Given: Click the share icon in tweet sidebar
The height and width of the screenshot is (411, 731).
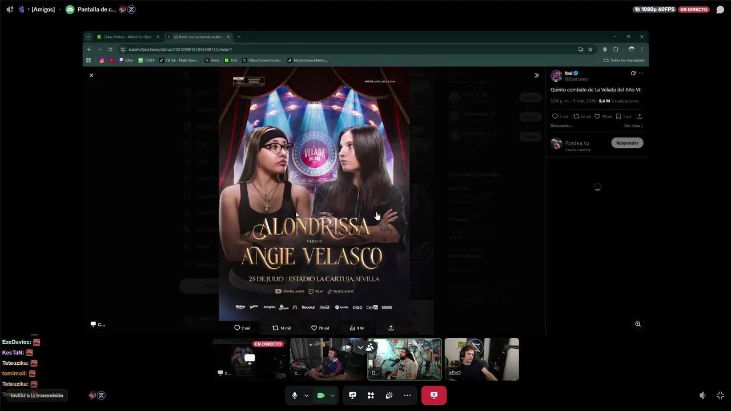Looking at the screenshot, I should pos(640,116).
